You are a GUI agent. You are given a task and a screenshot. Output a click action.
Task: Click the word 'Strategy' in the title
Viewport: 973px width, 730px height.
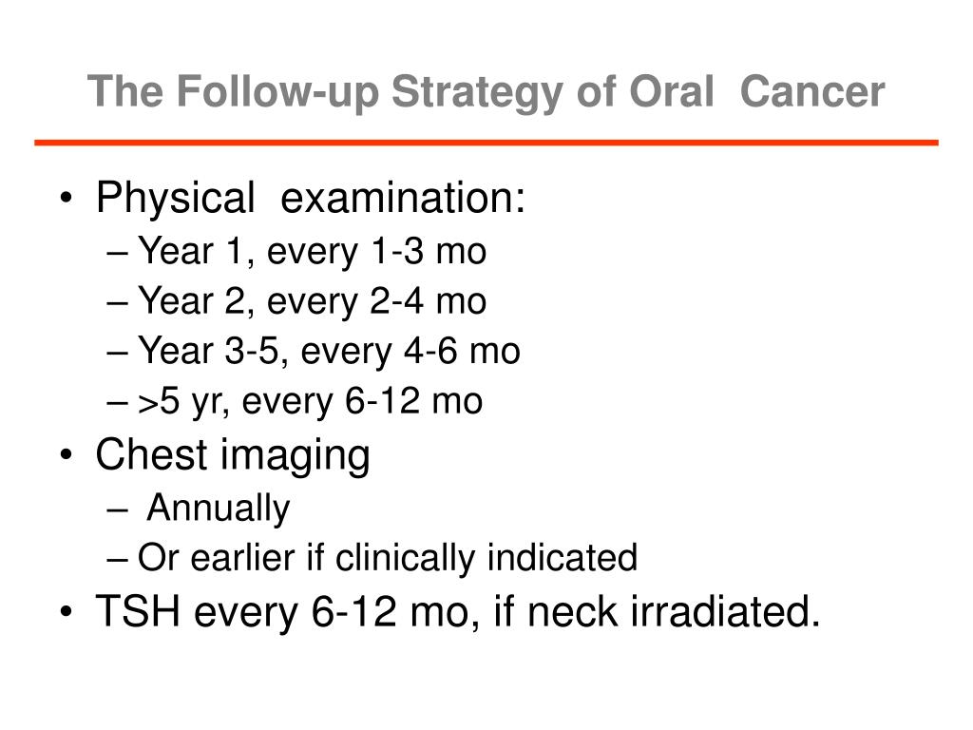[476, 93]
